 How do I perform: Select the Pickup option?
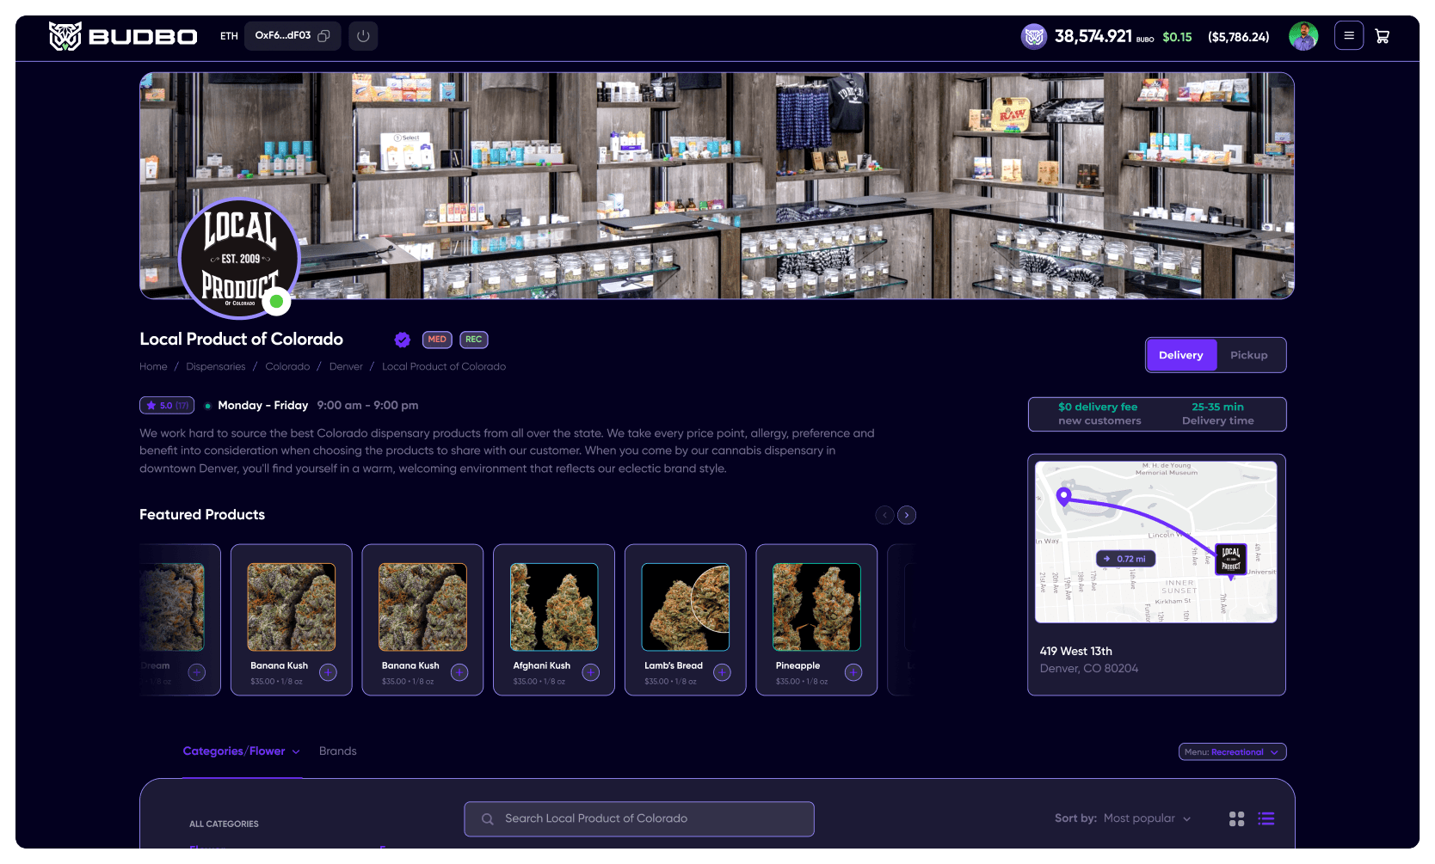click(x=1248, y=355)
